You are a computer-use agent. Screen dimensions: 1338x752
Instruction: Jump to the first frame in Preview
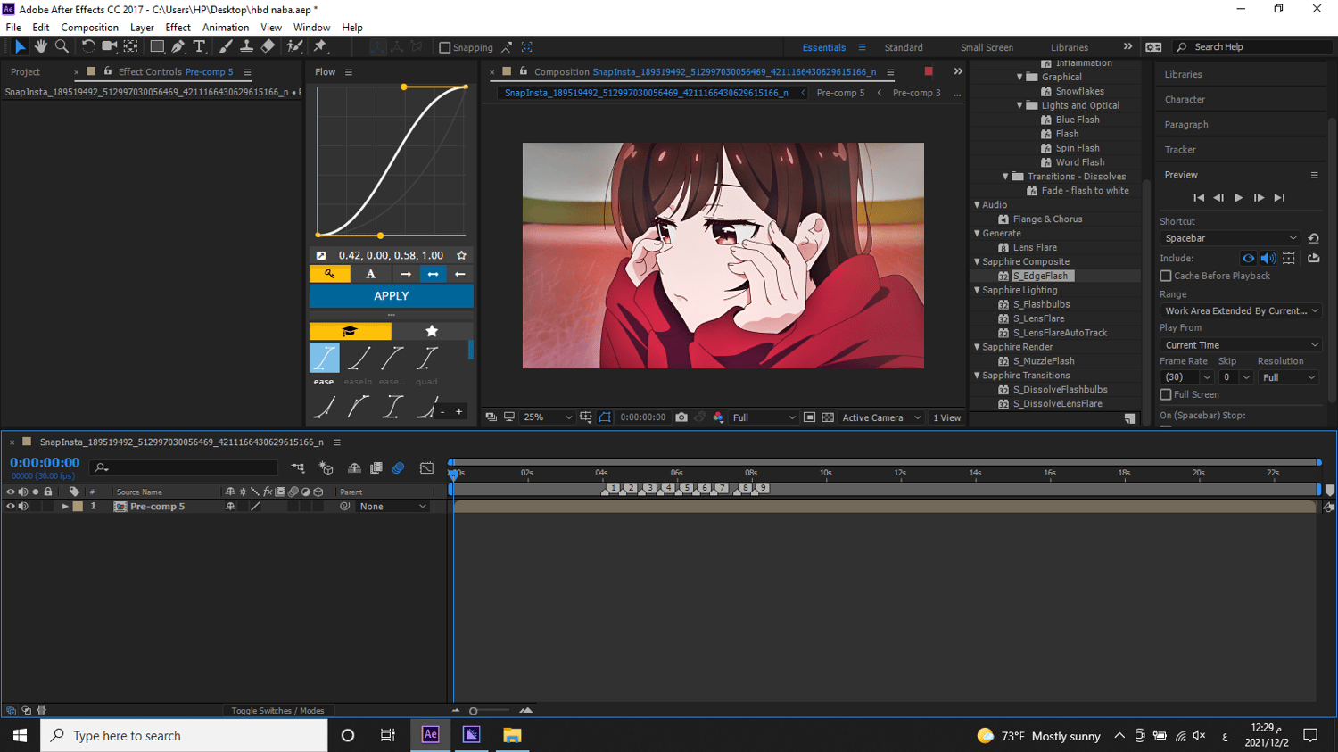point(1199,198)
